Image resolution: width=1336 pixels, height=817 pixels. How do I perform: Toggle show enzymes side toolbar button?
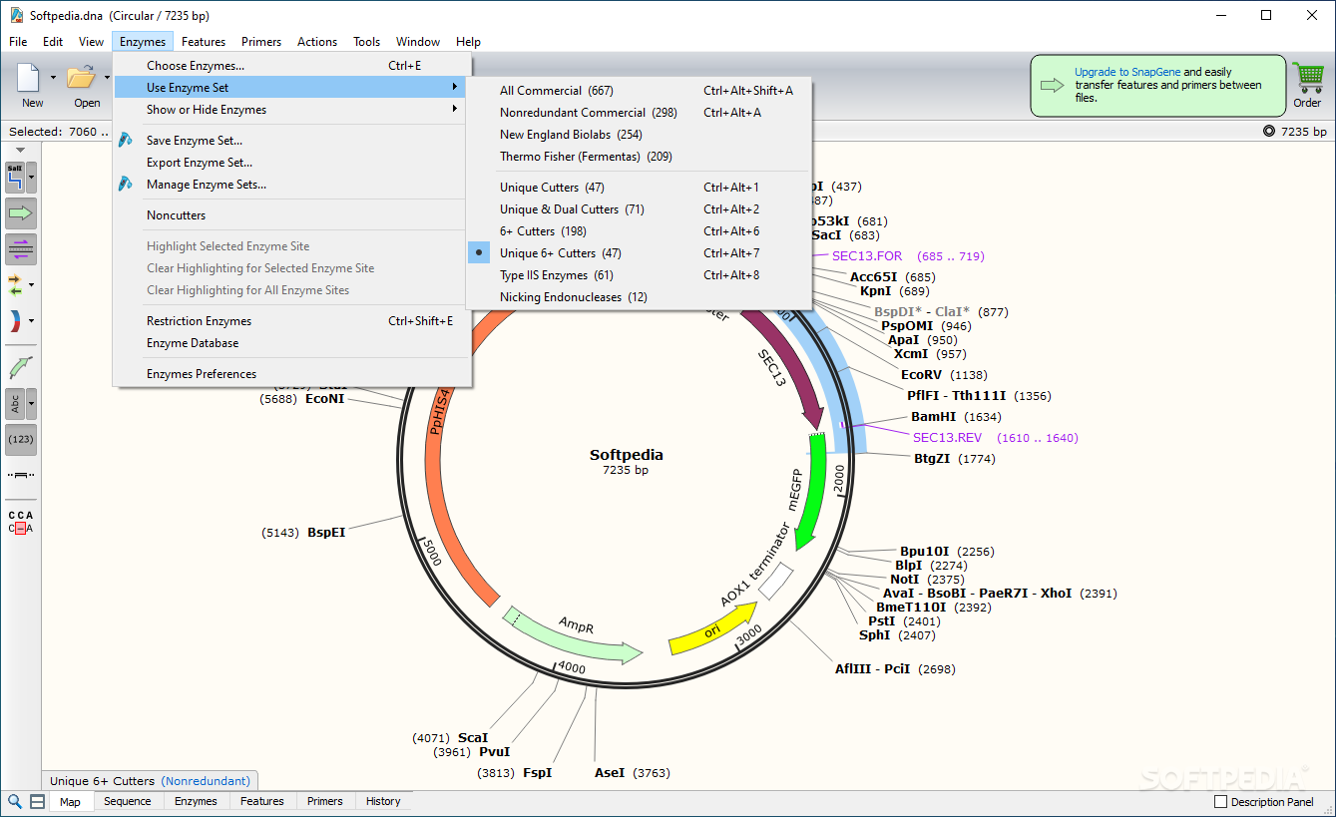(x=15, y=178)
